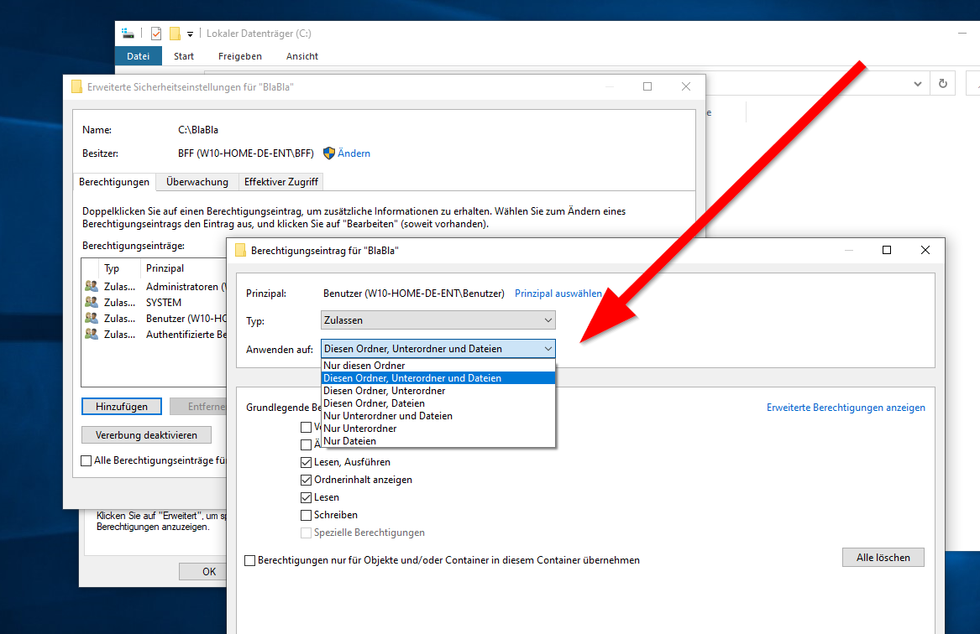Click the Prinzipal auswählen link
Viewport: 980px width, 634px height.
click(558, 294)
